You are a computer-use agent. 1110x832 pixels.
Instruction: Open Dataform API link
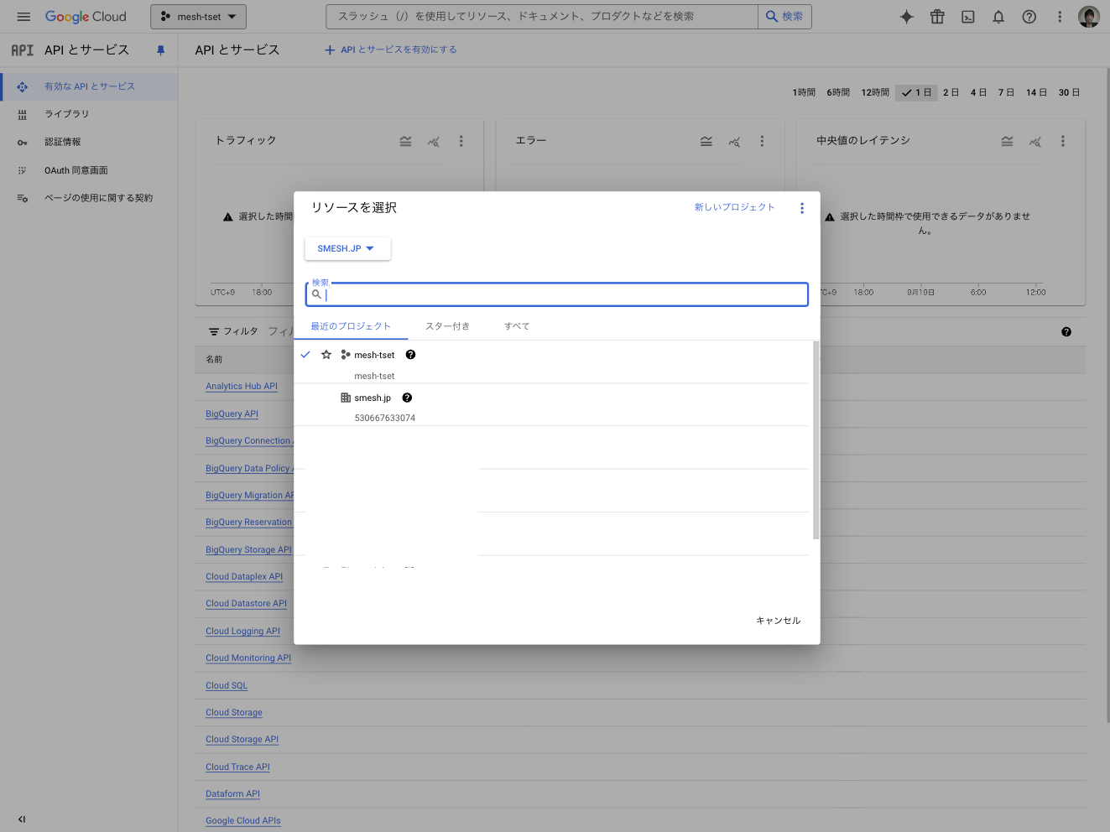(x=233, y=794)
